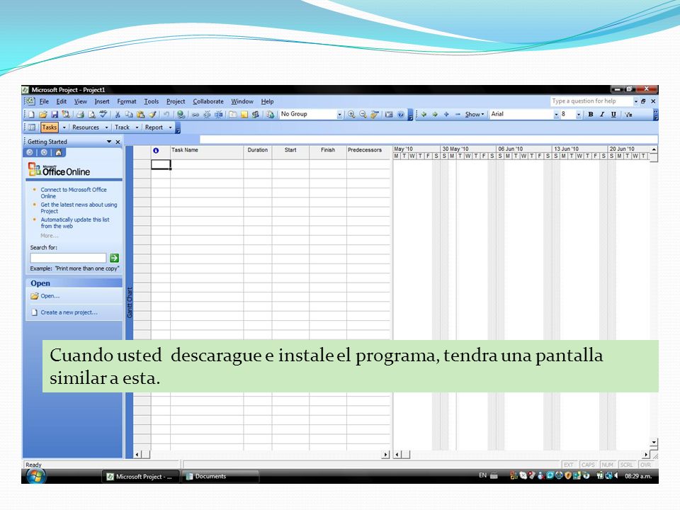
Task: Open the font size 8 dropdown
Action: (579, 115)
